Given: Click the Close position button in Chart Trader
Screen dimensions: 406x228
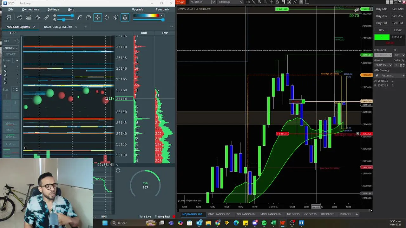Looking at the screenshot, I should click(398, 30).
